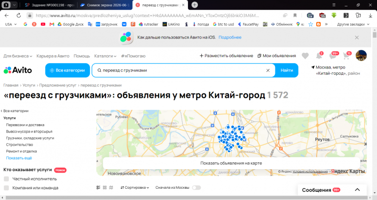This screenshot has width=377, height=200.
Task: Expand Каталоги dropdown
Action: [x=106, y=56]
